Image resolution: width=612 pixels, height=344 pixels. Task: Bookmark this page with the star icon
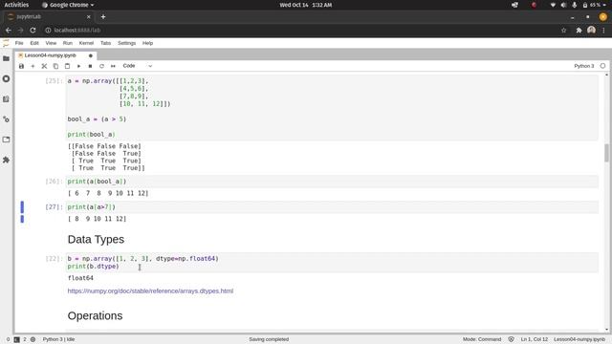click(x=563, y=30)
